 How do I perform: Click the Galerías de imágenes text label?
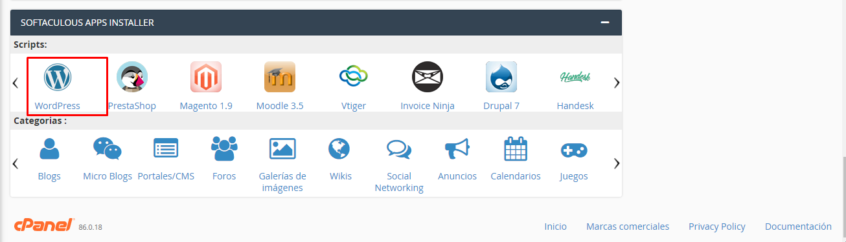(x=282, y=182)
